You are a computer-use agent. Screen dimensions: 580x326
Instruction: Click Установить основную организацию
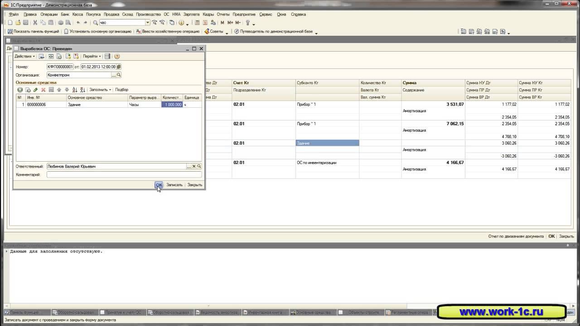97,32
